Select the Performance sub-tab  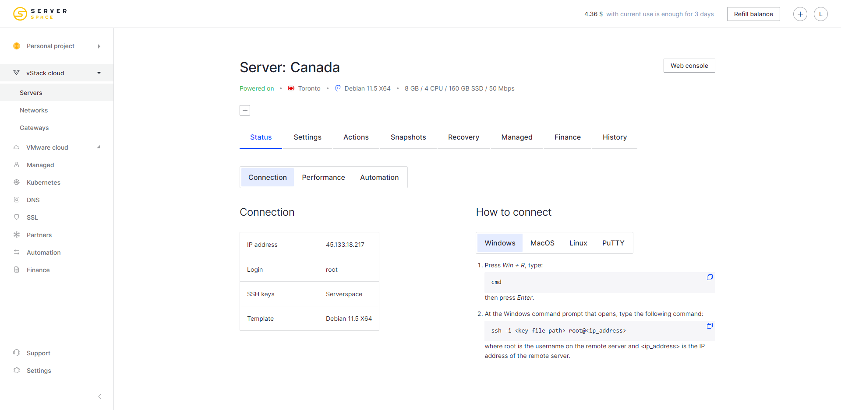coord(323,177)
